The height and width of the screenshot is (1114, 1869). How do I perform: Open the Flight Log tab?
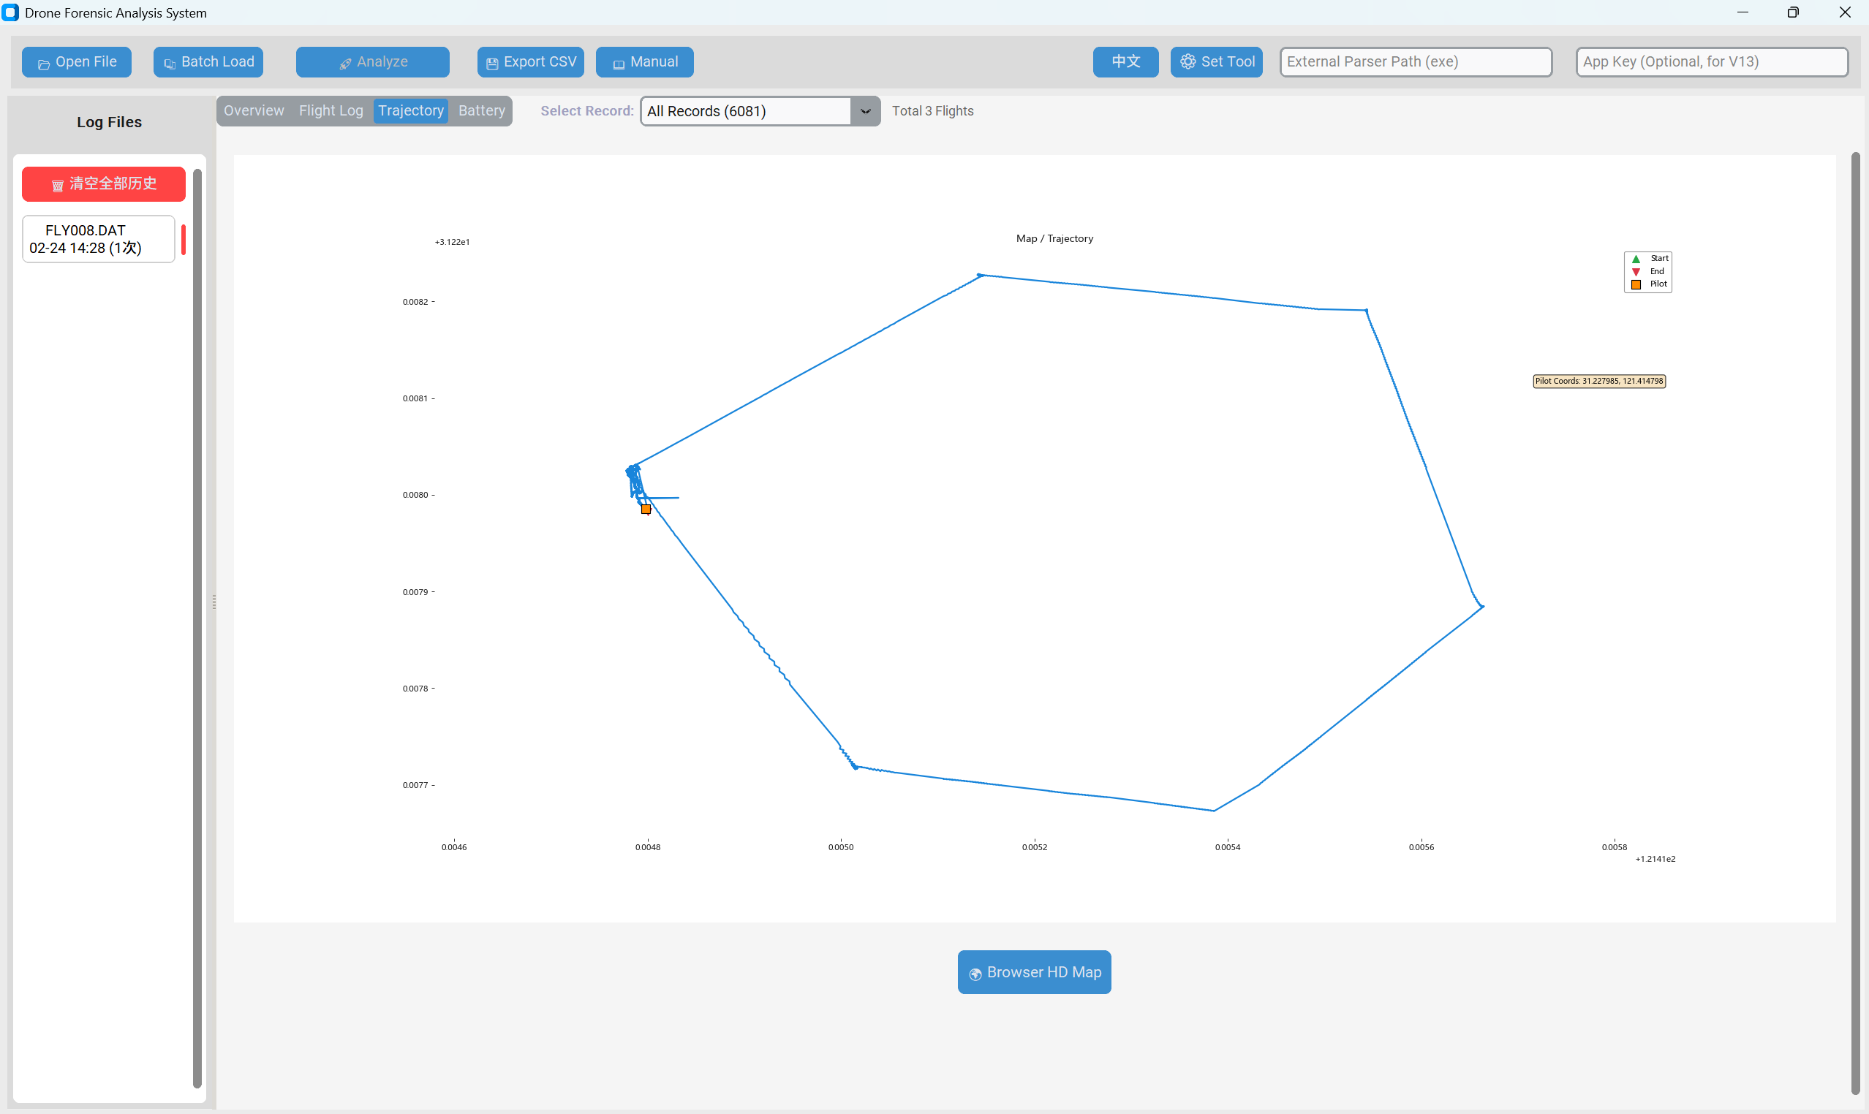pos(331,110)
